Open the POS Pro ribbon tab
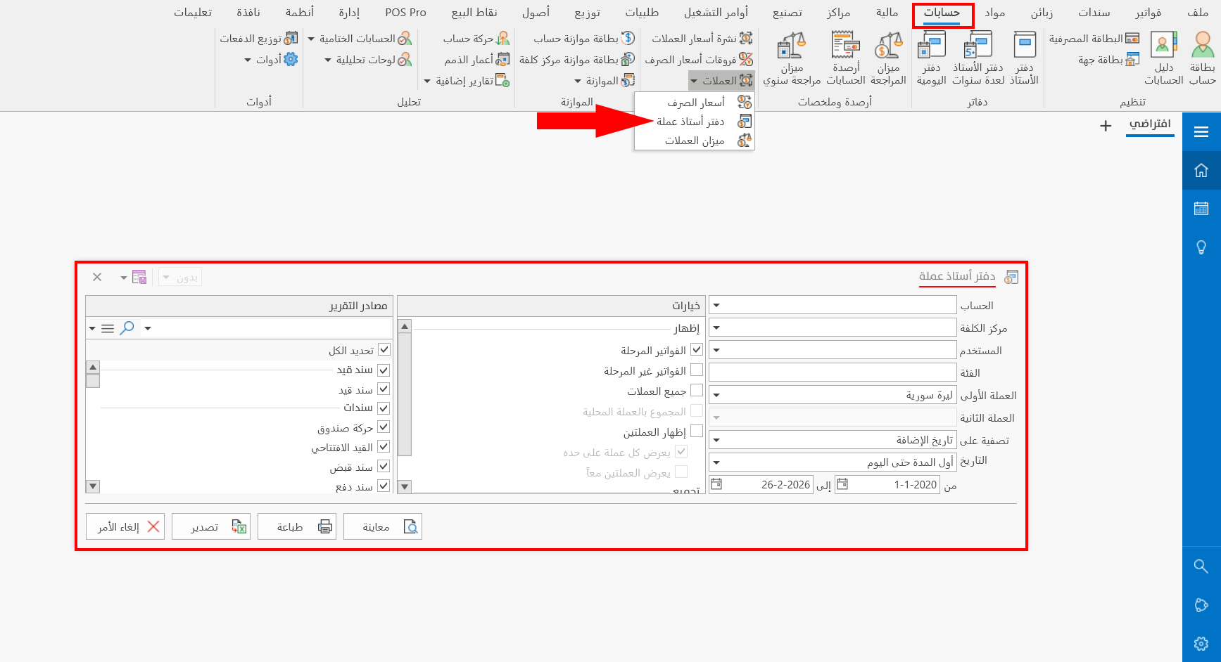 click(x=405, y=13)
